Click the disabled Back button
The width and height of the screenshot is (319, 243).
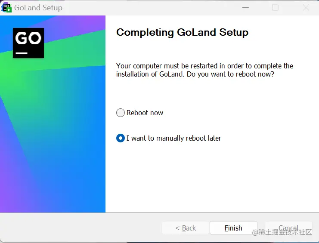pyautogui.click(x=186, y=228)
